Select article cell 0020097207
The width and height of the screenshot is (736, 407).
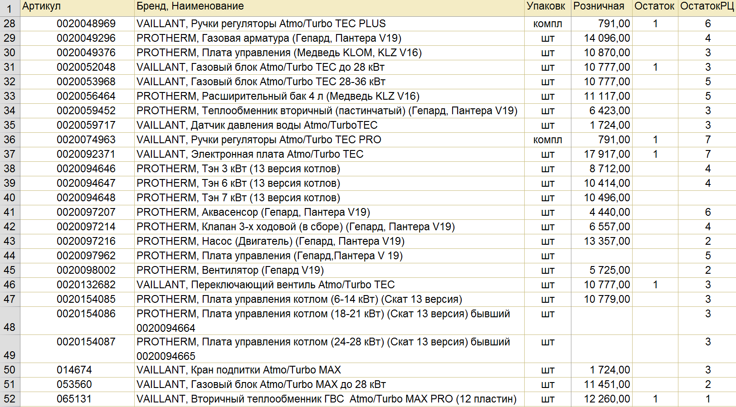77,212
